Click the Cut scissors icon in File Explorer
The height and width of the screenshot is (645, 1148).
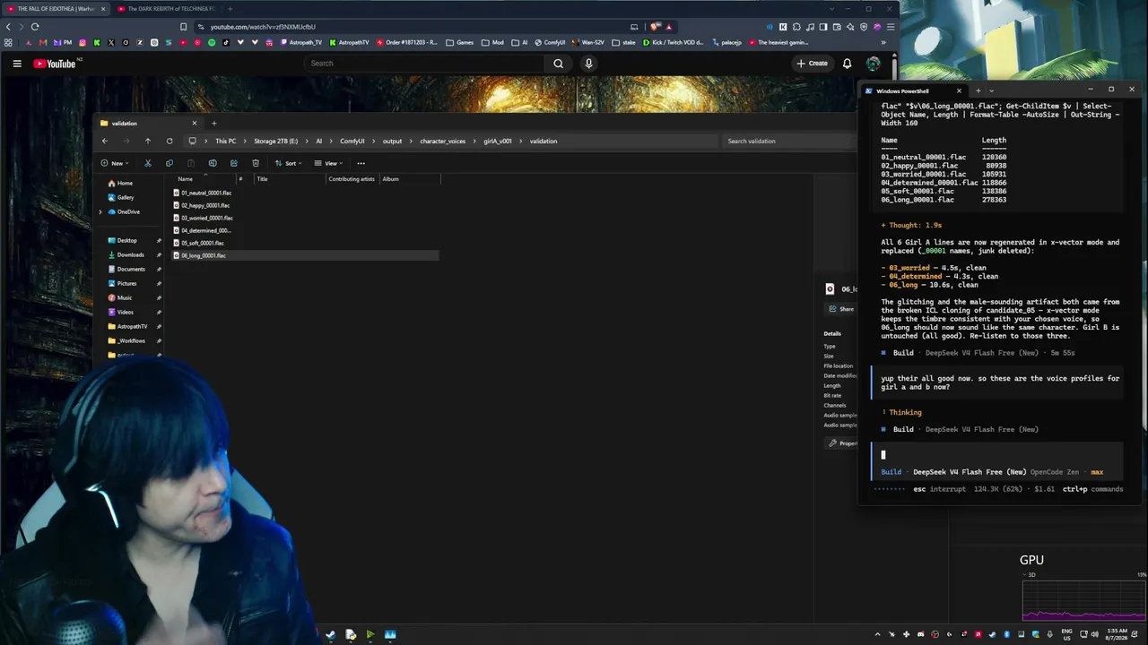point(148,163)
